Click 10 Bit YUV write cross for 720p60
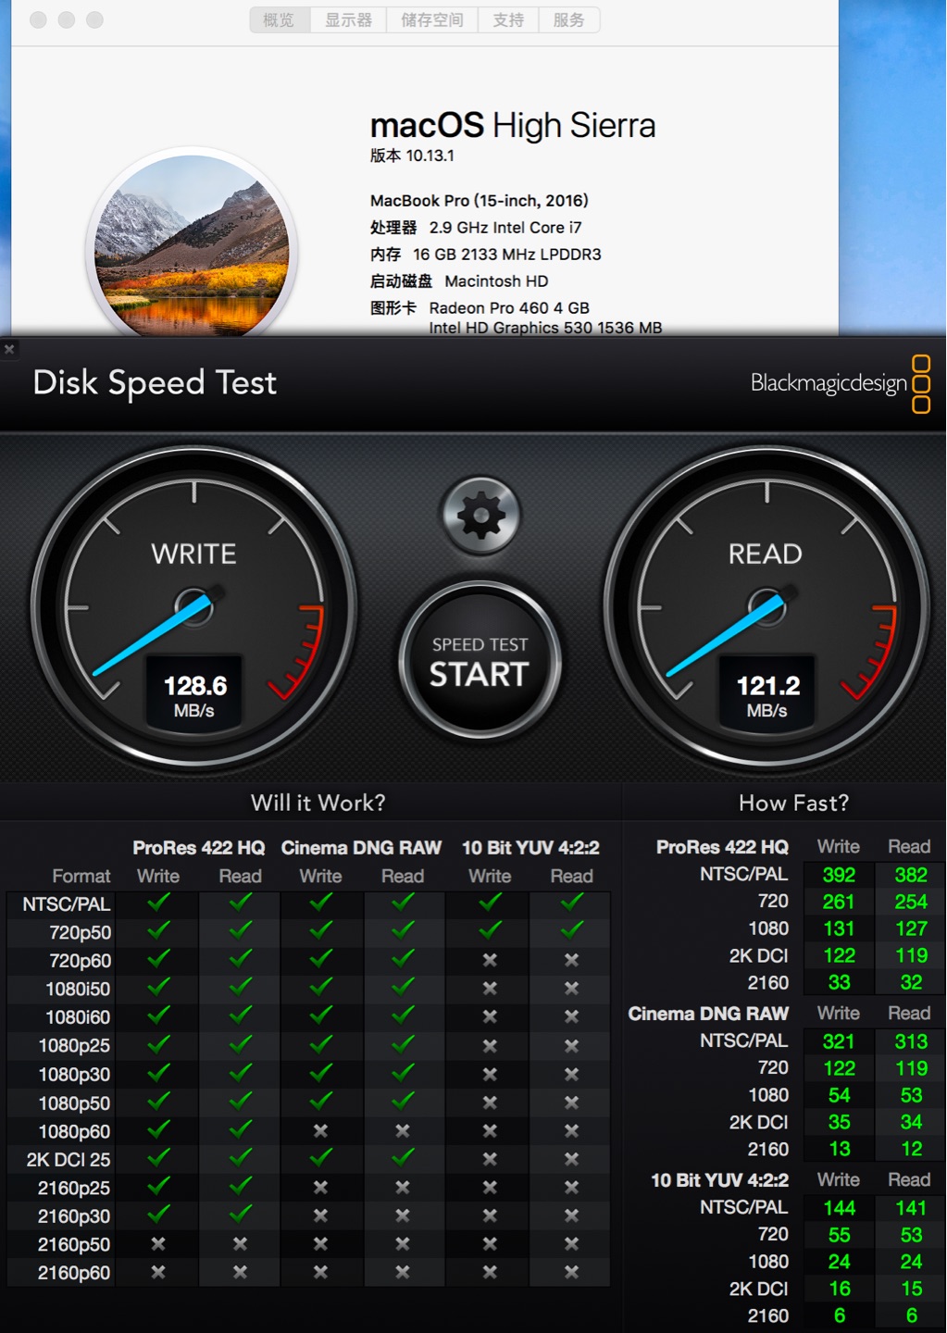The width and height of the screenshot is (947, 1333). 490,960
